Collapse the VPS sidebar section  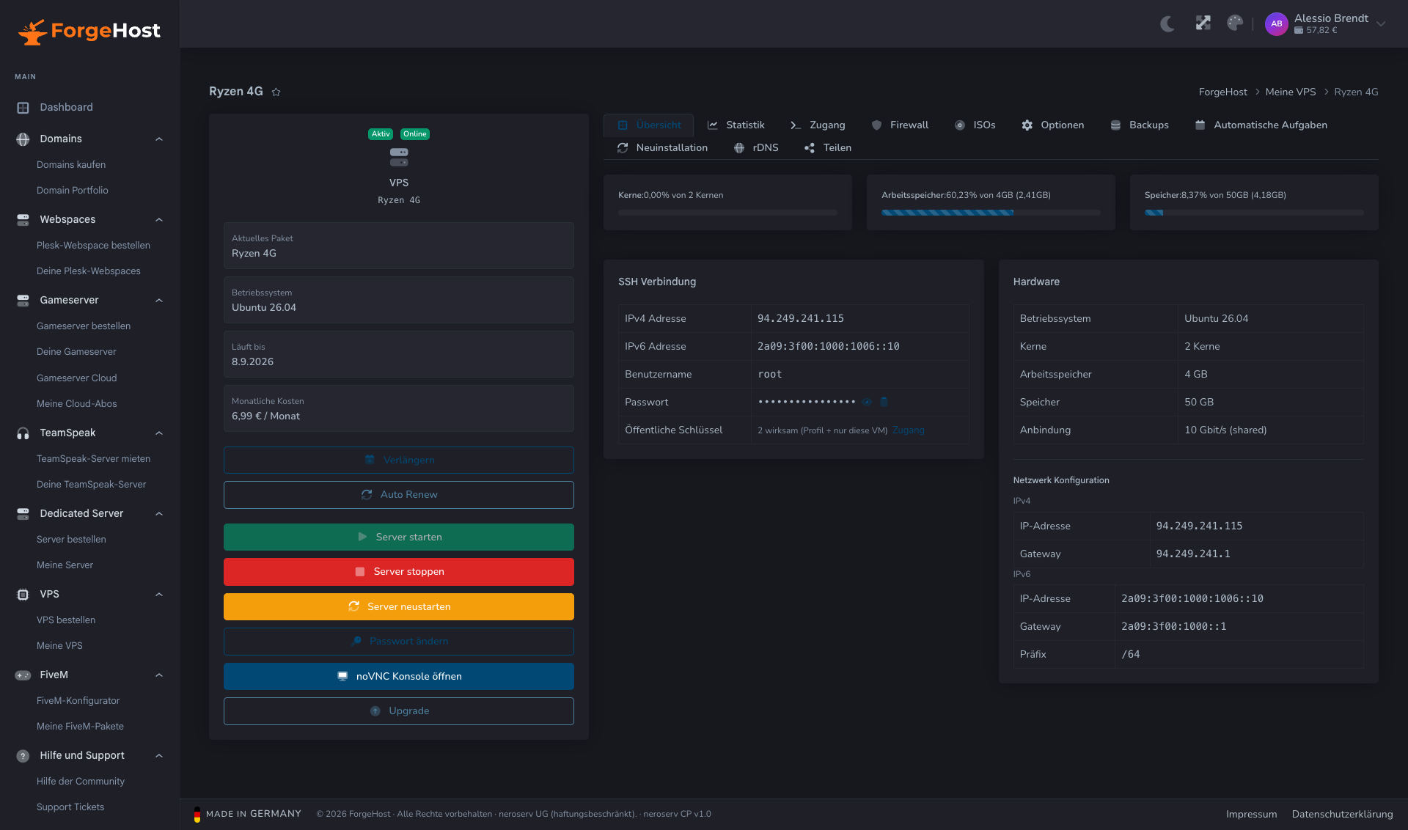click(x=158, y=595)
